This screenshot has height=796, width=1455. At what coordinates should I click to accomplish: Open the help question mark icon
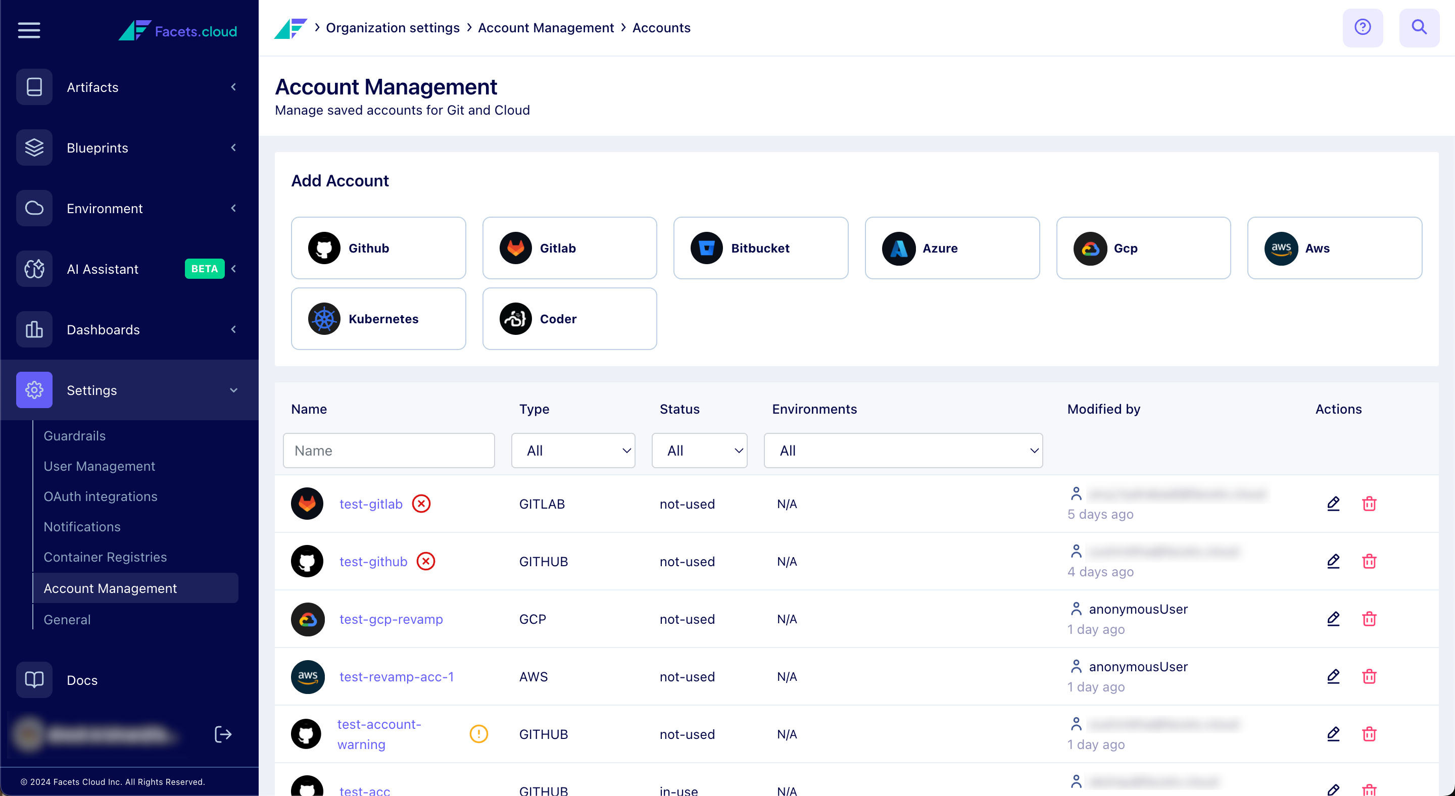[1363, 28]
